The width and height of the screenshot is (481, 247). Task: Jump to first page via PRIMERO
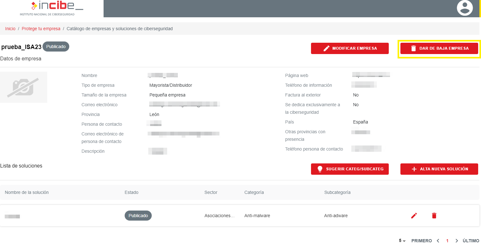[422, 241]
